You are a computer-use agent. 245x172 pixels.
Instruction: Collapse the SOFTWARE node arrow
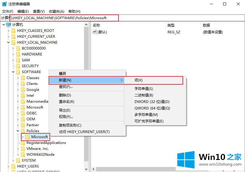click(x=13, y=72)
